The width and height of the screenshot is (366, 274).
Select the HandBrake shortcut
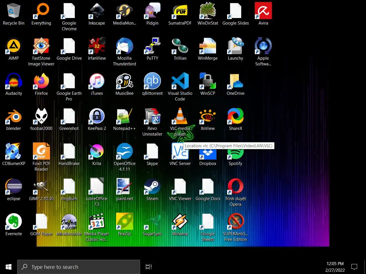click(69, 151)
